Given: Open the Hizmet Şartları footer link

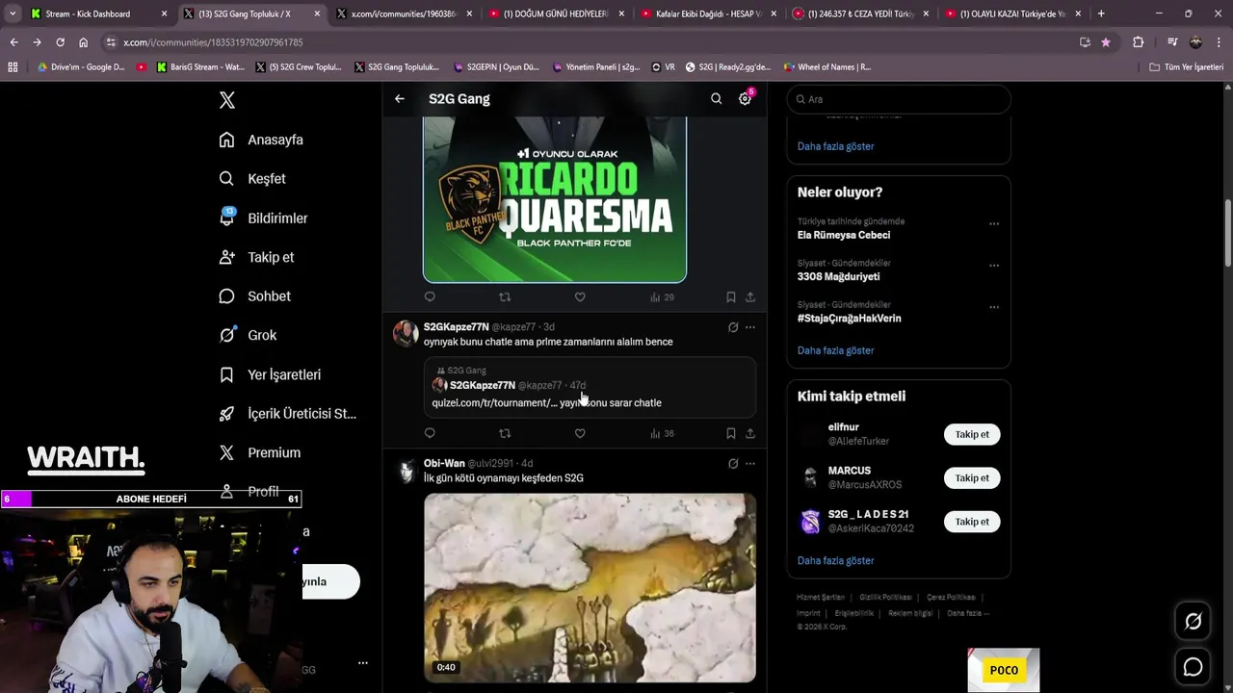Looking at the screenshot, I should (821, 597).
